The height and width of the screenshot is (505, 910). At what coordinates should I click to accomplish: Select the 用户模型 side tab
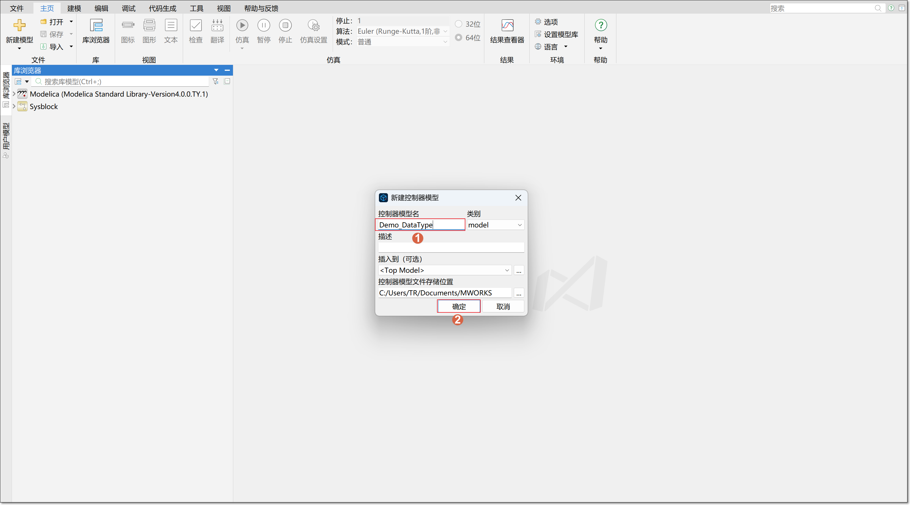6,140
